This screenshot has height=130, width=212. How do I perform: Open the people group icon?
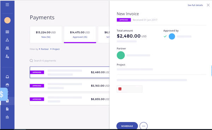(7, 48)
